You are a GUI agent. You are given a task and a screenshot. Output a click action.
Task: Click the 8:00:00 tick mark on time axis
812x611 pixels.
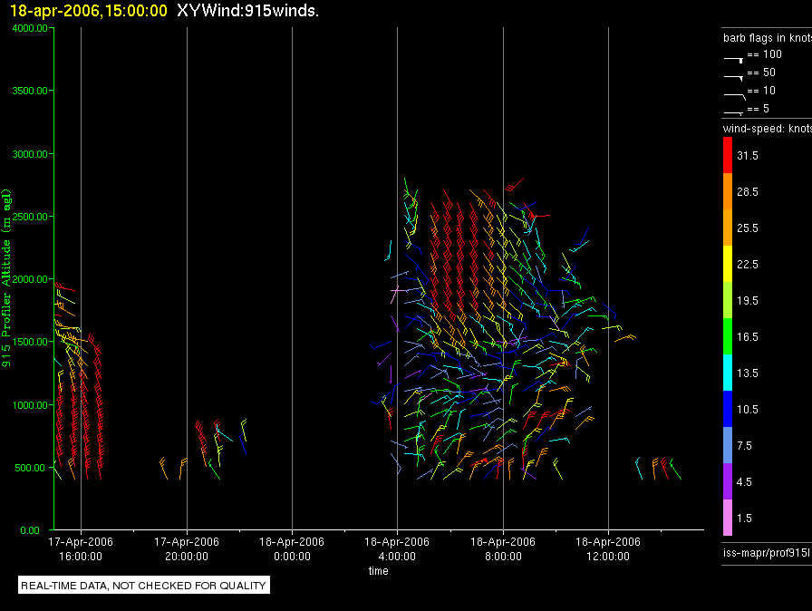503,532
